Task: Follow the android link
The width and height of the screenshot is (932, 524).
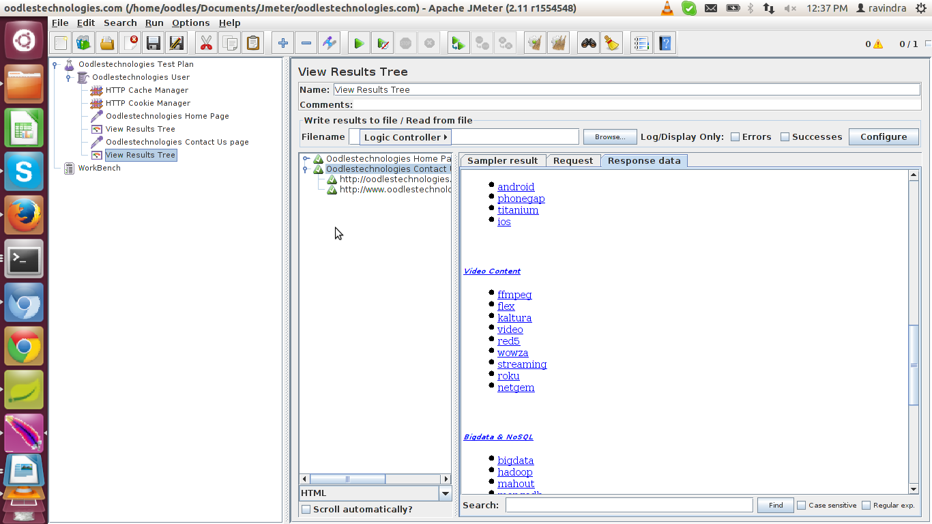Action: [x=516, y=187]
